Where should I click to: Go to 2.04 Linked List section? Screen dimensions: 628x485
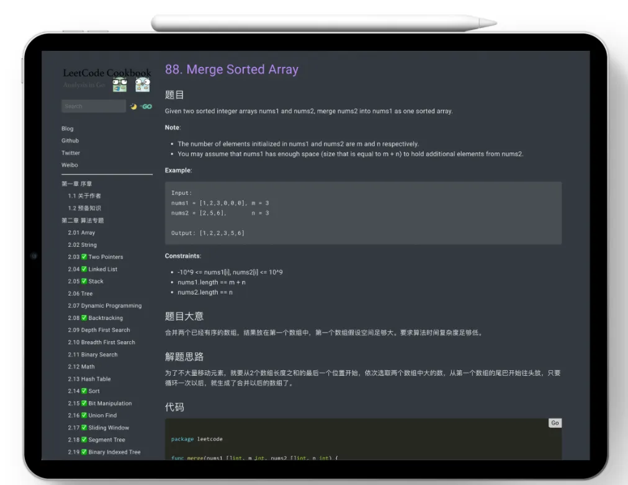[x=92, y=269]
